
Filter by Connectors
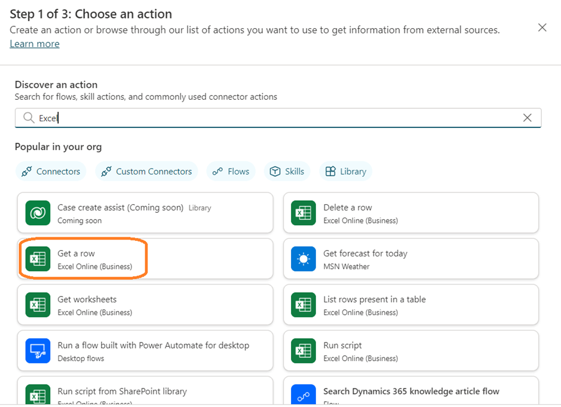click(x=51, y=172)
